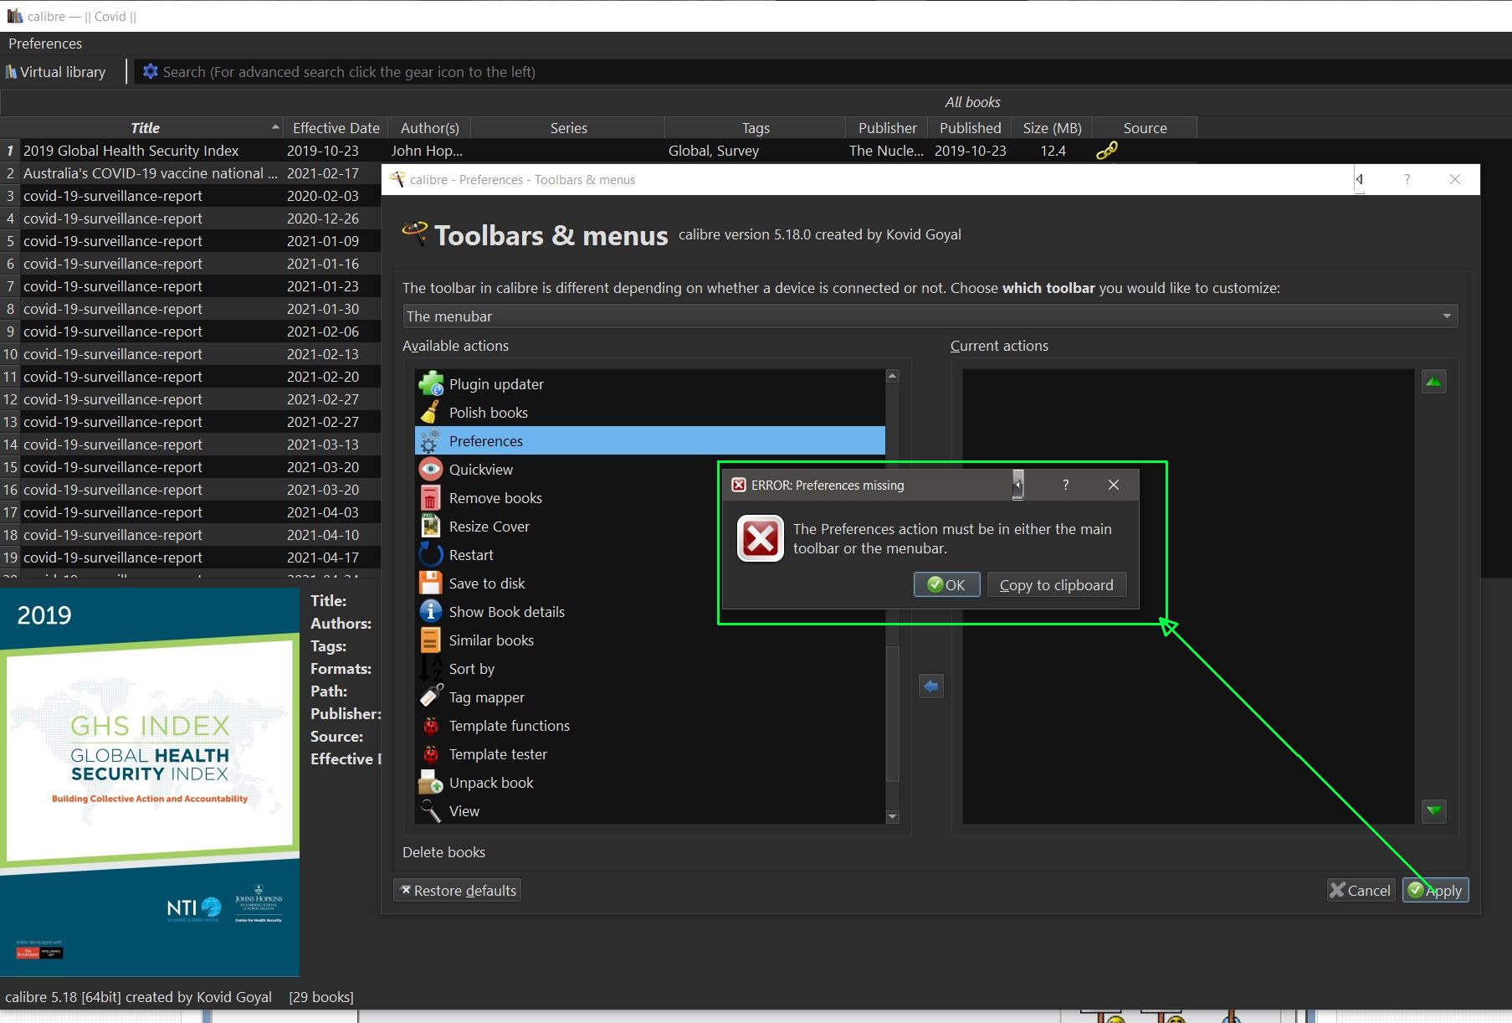
Task: Click the Available actions scrollbar up arrow
Action: tap(893, 377)
